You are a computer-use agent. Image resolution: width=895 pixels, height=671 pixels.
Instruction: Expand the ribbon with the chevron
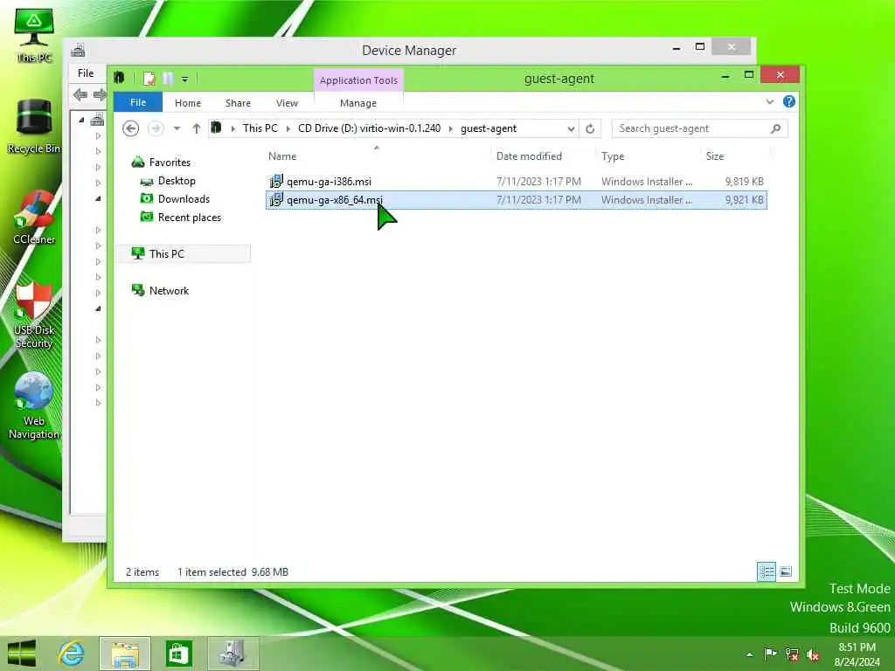(x=769, y=101)
